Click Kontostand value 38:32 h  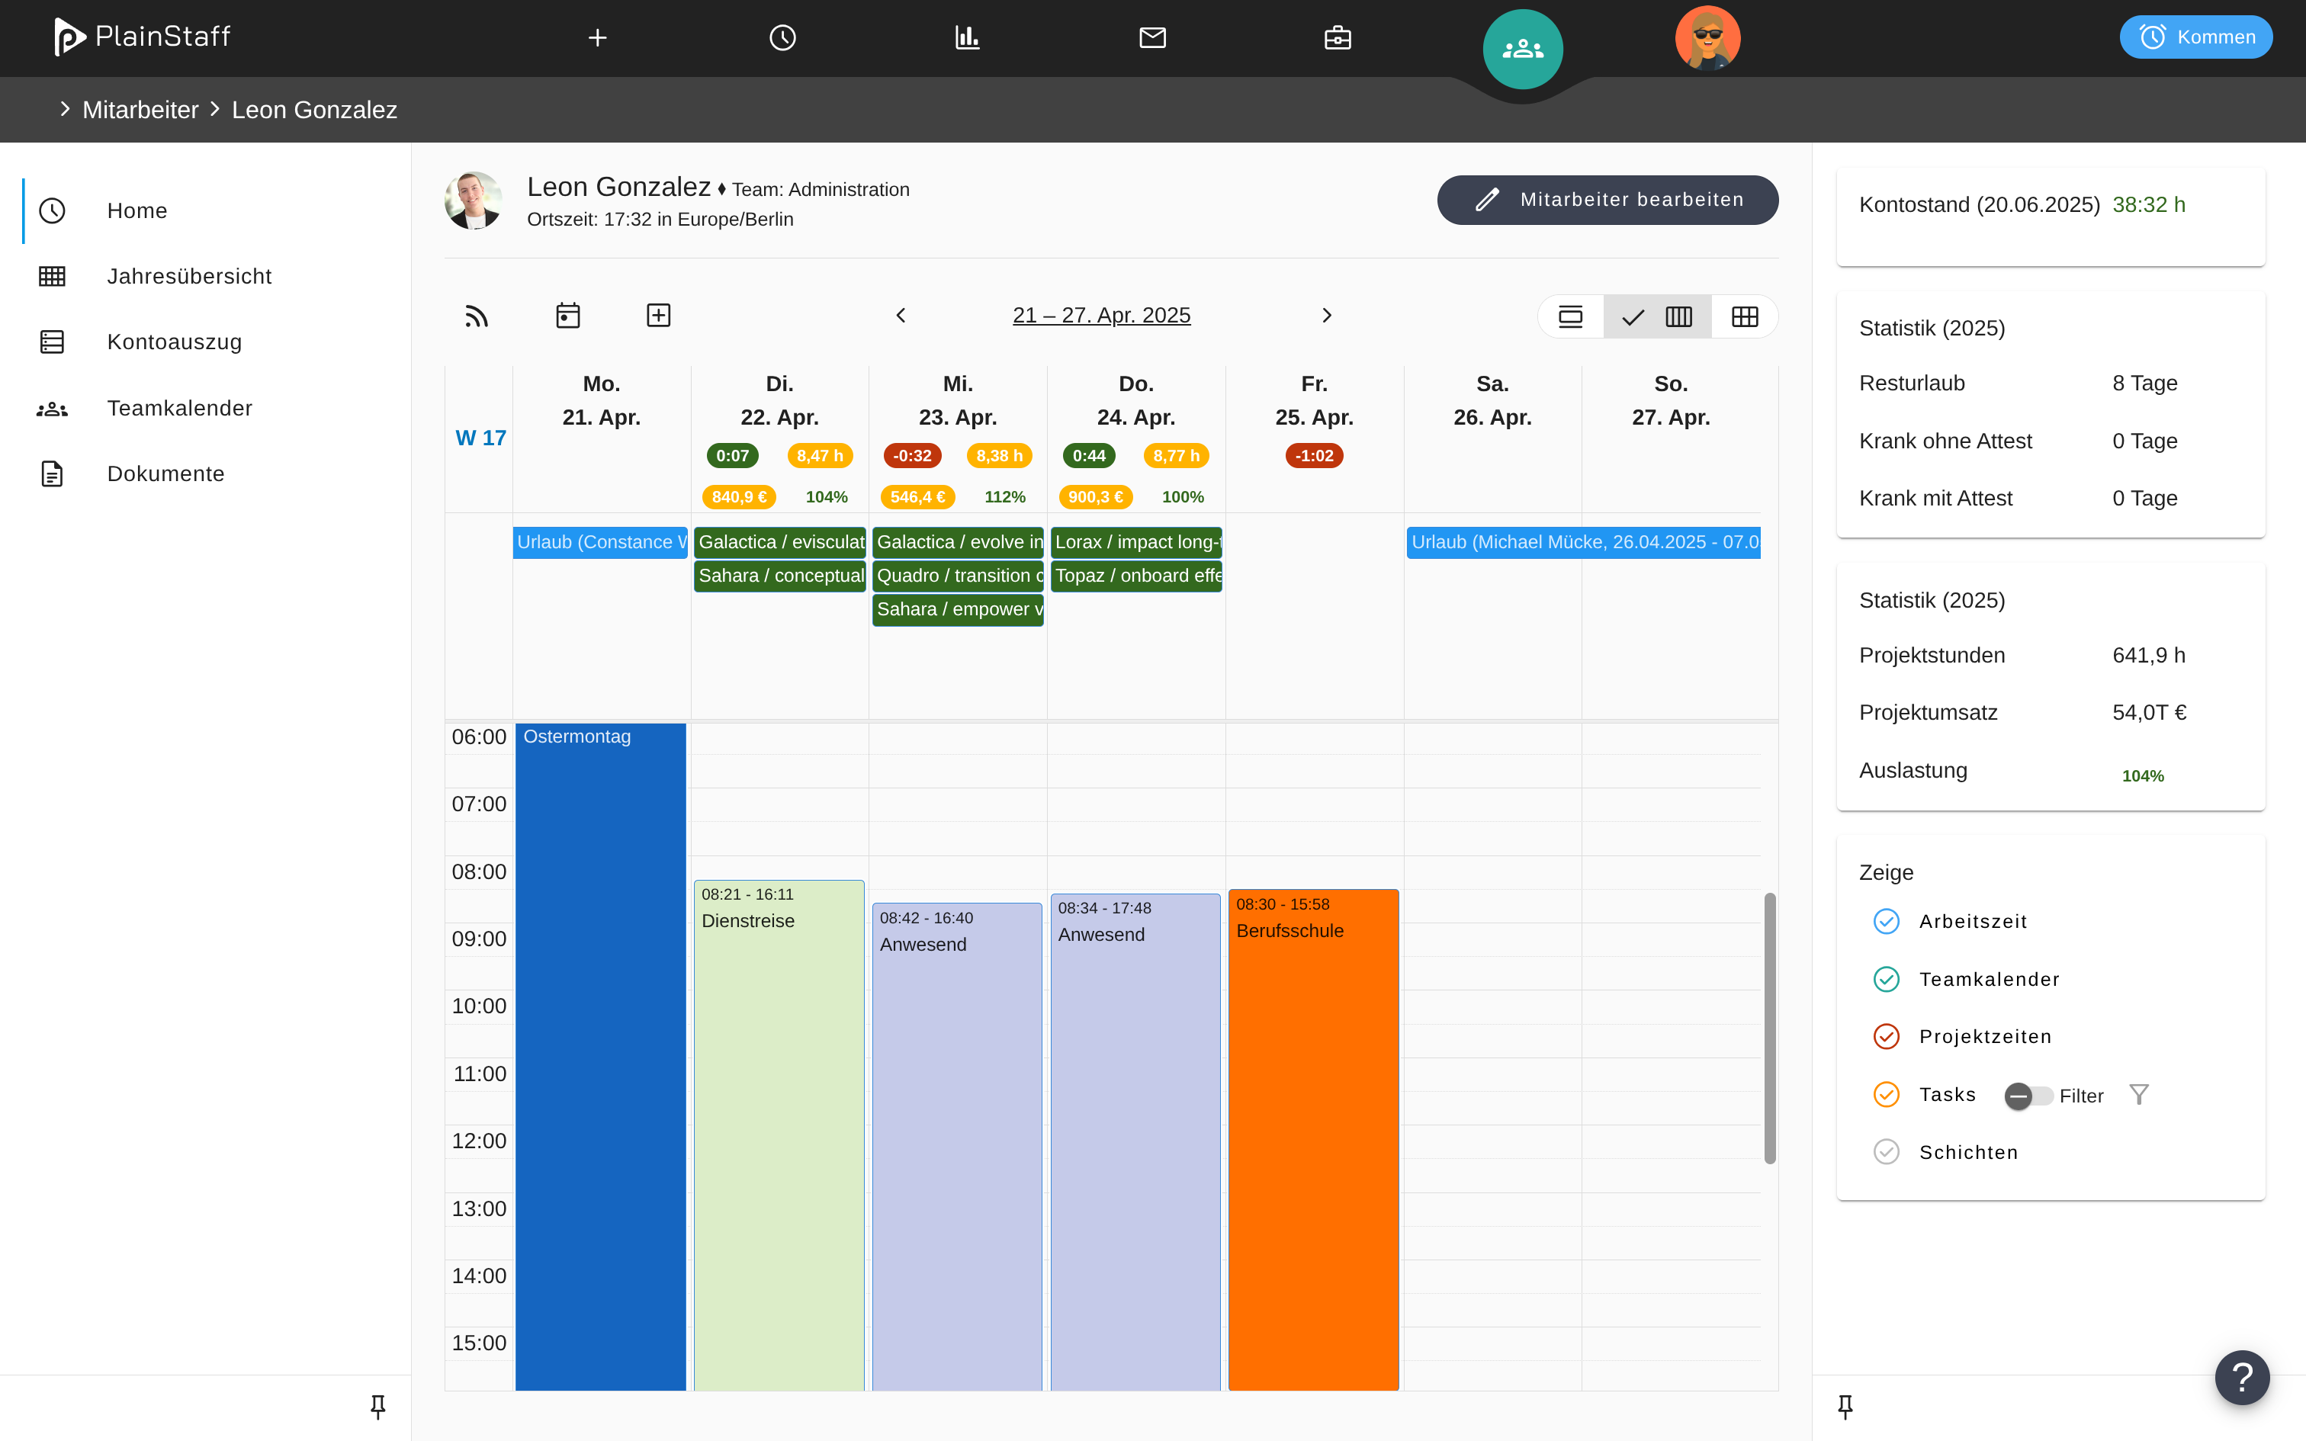pos(2149,205)
